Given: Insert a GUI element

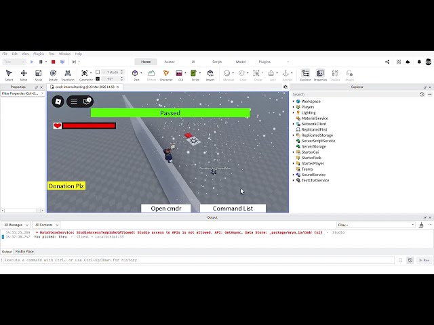Looking at the screenshot, I should pyautogui.click(x=179, y=75).
